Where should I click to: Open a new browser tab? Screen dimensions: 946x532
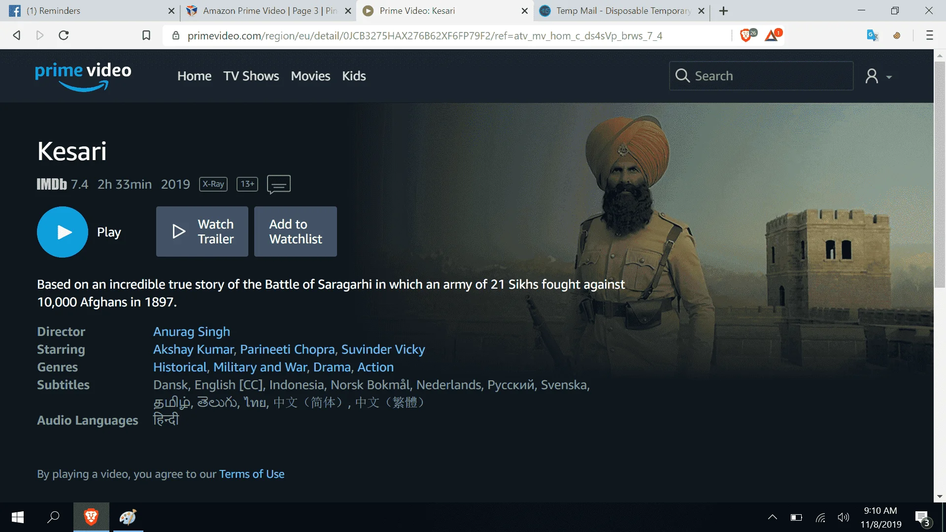[x=723, y=11]
